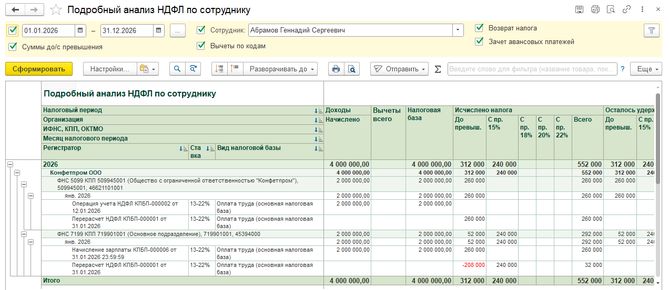Click the back navigation arrow
The height and width of the screenshot is (290, 669).
(16, 10)
